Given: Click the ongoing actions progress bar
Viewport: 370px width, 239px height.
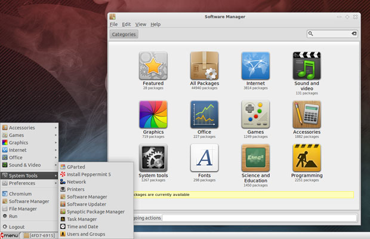Looking at the screenshot, I should click(x=260, y=218).
